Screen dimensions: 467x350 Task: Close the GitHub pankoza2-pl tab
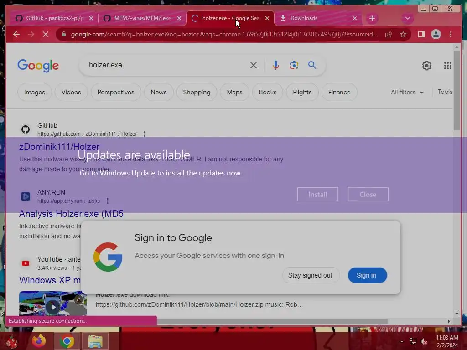(91, 18)
